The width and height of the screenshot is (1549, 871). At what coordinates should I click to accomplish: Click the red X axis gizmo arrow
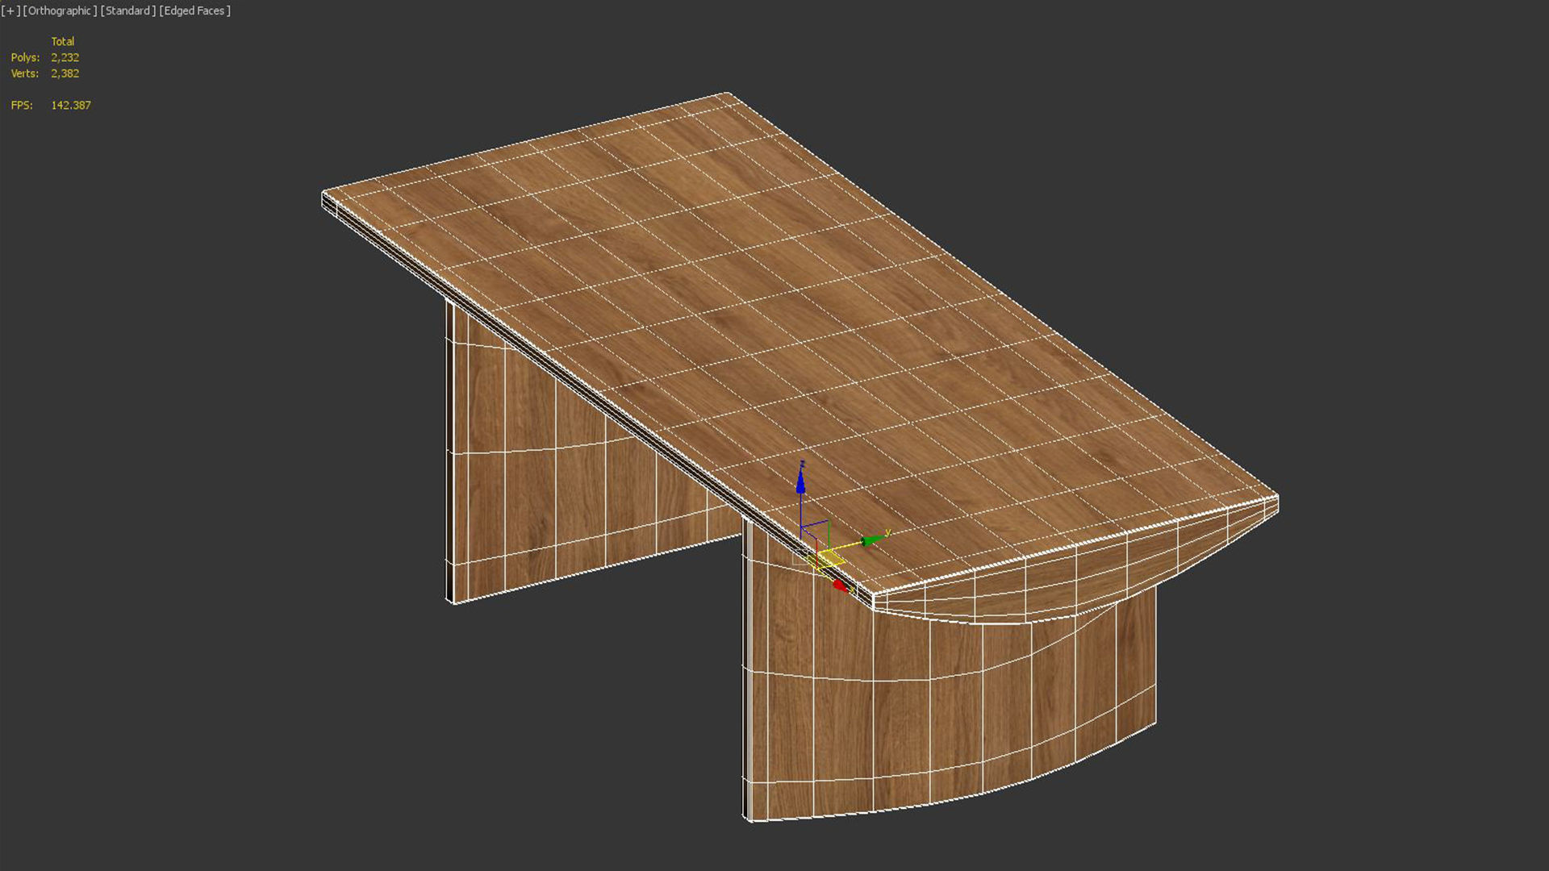click(x=840, y=586)
